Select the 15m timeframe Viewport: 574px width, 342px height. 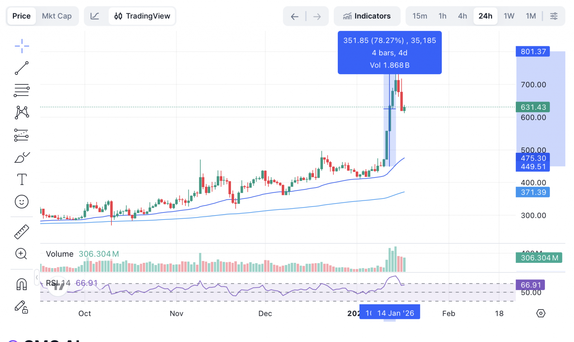pos(420,16)
